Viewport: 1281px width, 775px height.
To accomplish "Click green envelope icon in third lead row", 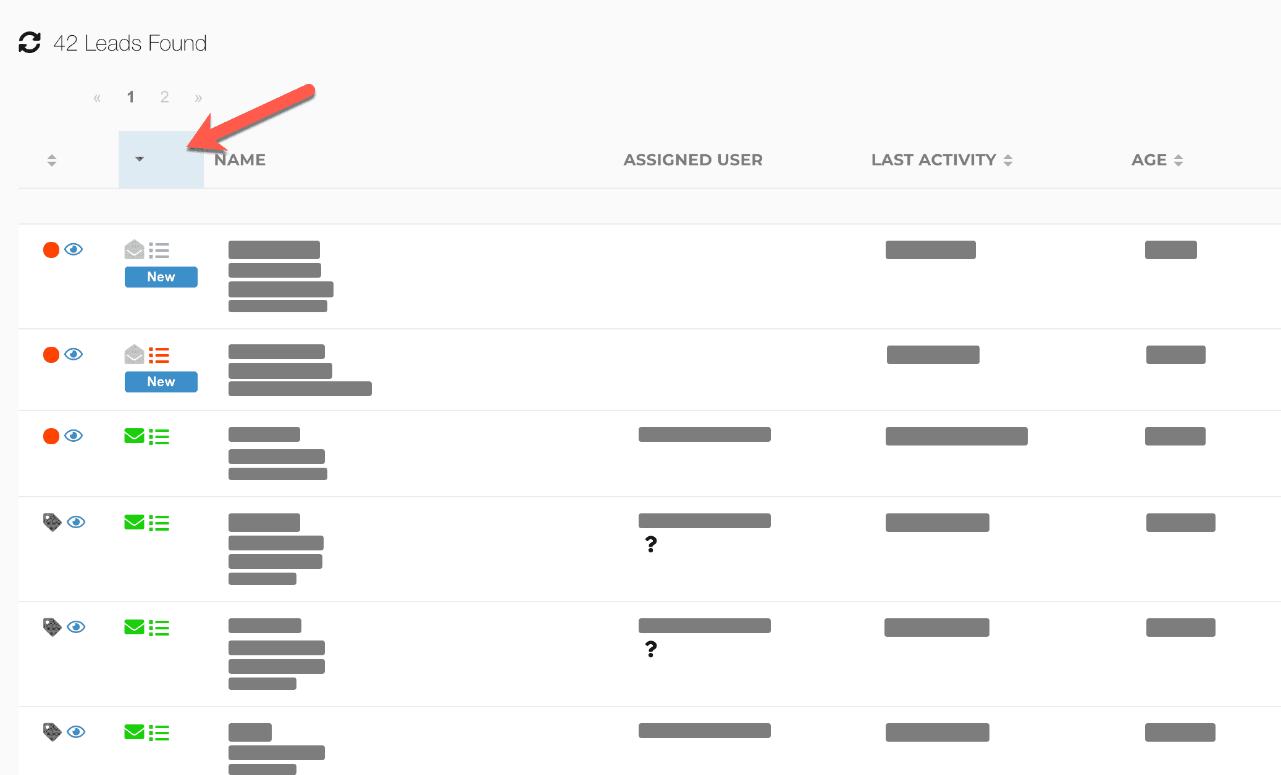I will (x=134, y=436).
